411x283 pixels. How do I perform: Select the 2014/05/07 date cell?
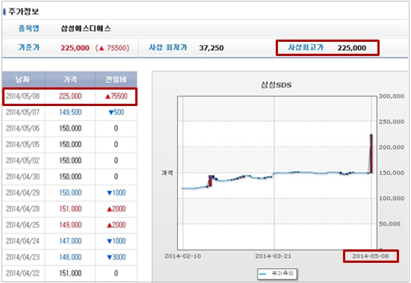(x=23, y=113)
